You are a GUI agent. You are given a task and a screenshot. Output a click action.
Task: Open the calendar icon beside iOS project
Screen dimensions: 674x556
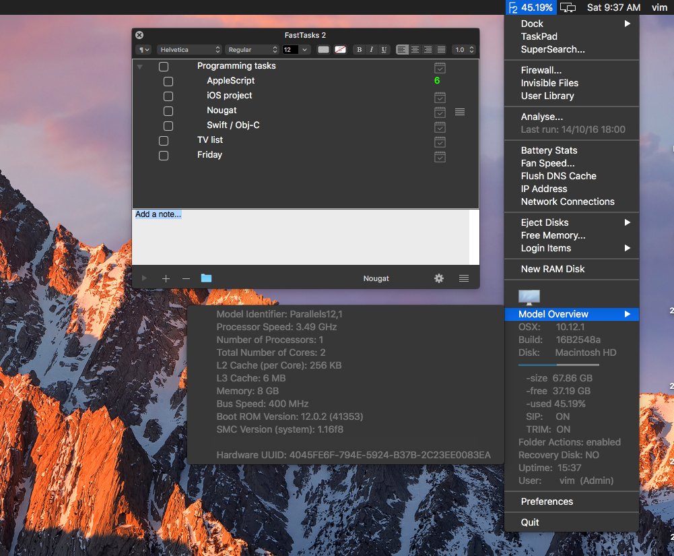(x=440, y=97)
